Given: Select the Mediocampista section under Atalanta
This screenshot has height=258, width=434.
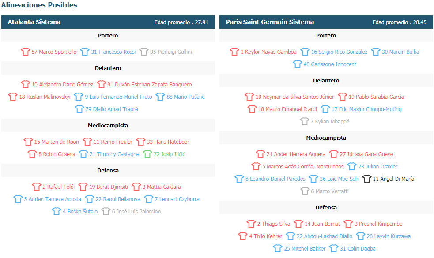Looking at the screenshot, I should tap(108, 126).
